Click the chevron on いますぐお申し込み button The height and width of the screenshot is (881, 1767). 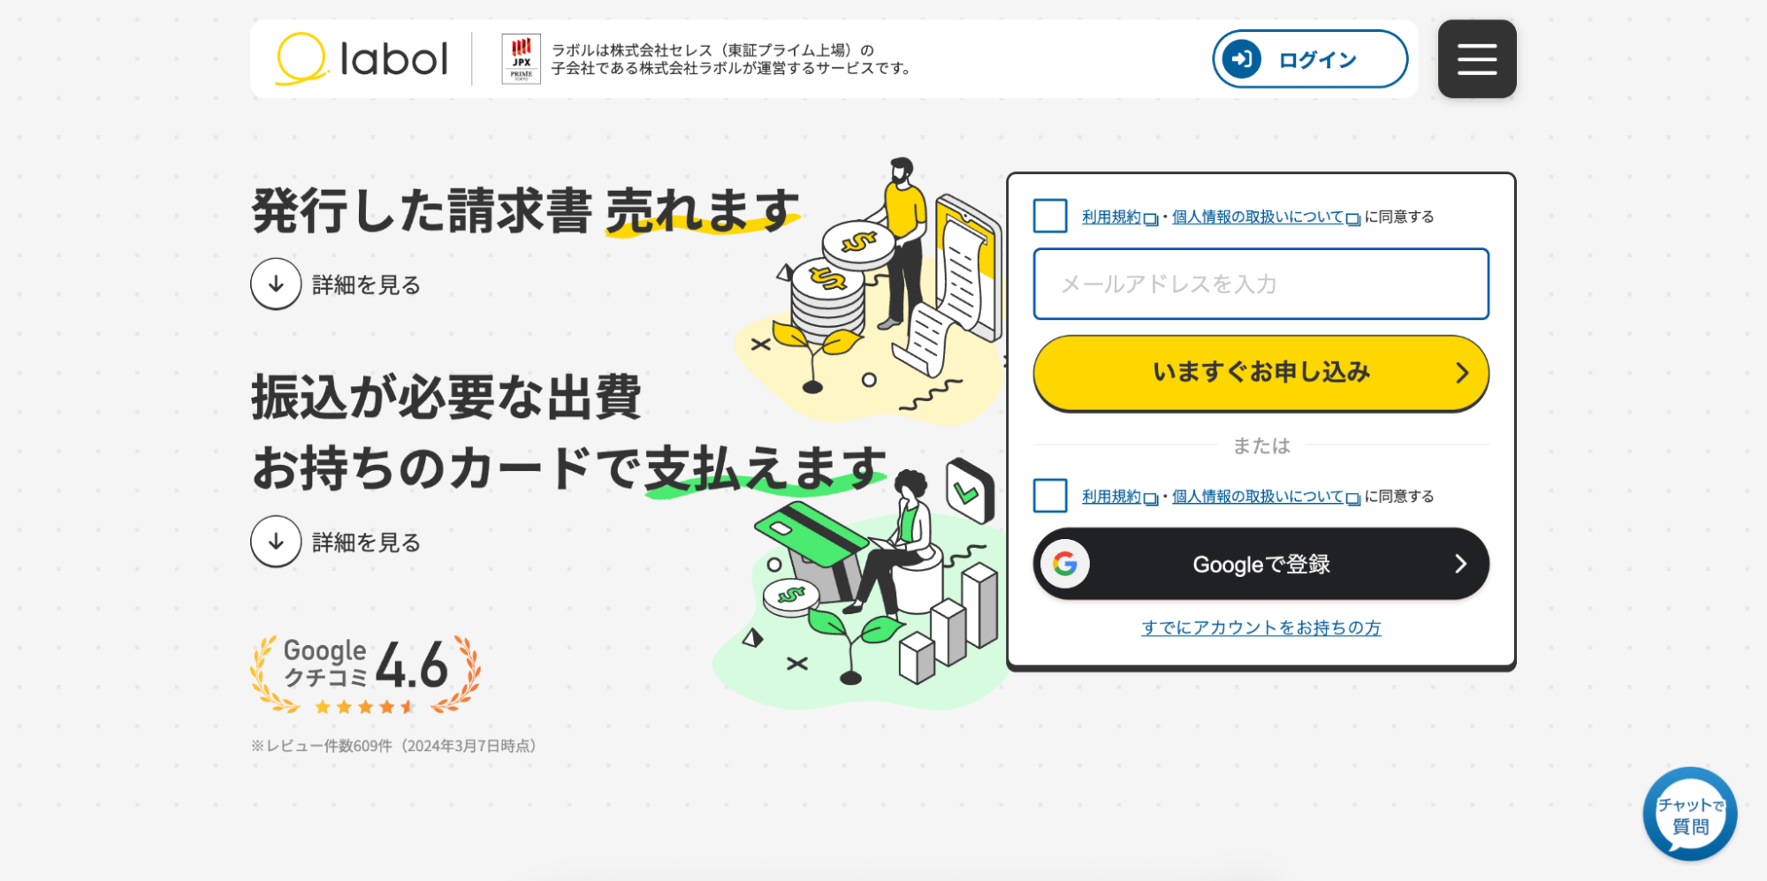point(1462,373)
